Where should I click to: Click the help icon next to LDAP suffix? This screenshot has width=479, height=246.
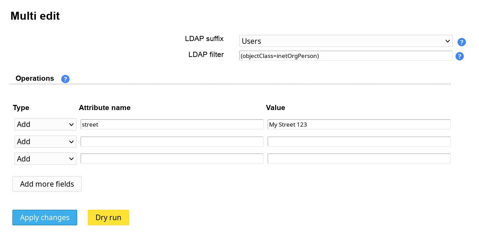tap(461, 42)
